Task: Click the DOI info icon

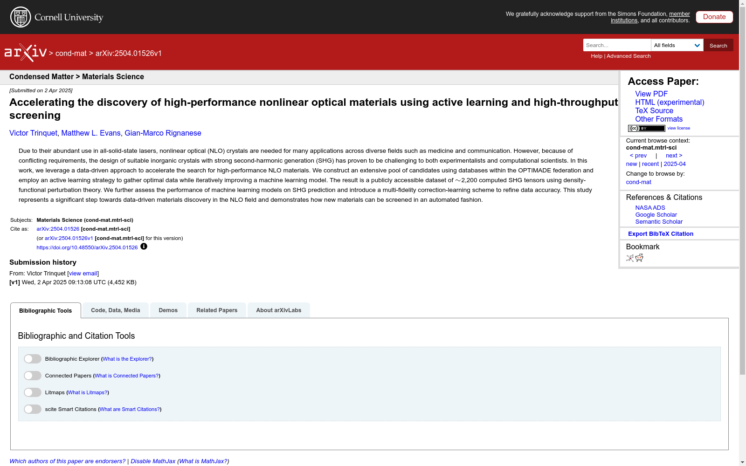Action: pyautogui.click(x=144, y=247)
